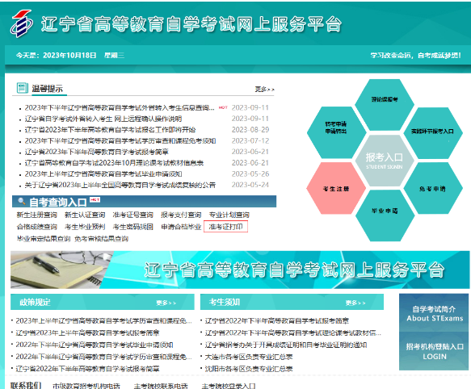The width and height of the screenshot is (471, 389).
Task: Click the site logo emblem in the header
Action: pyautogui.click(x=21, y=23)
